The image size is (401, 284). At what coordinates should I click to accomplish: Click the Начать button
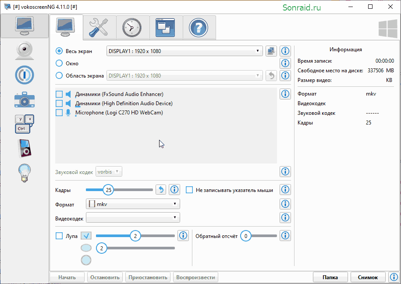[67, 277]
